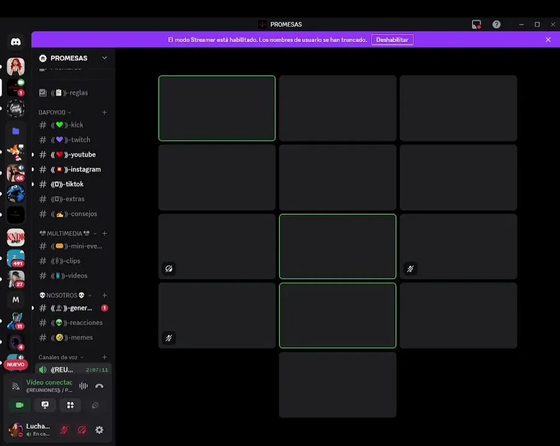Click the Lucha... user avatar
Image resolution: width=560 pixels, height=446 pixels.
coord(16,430)
